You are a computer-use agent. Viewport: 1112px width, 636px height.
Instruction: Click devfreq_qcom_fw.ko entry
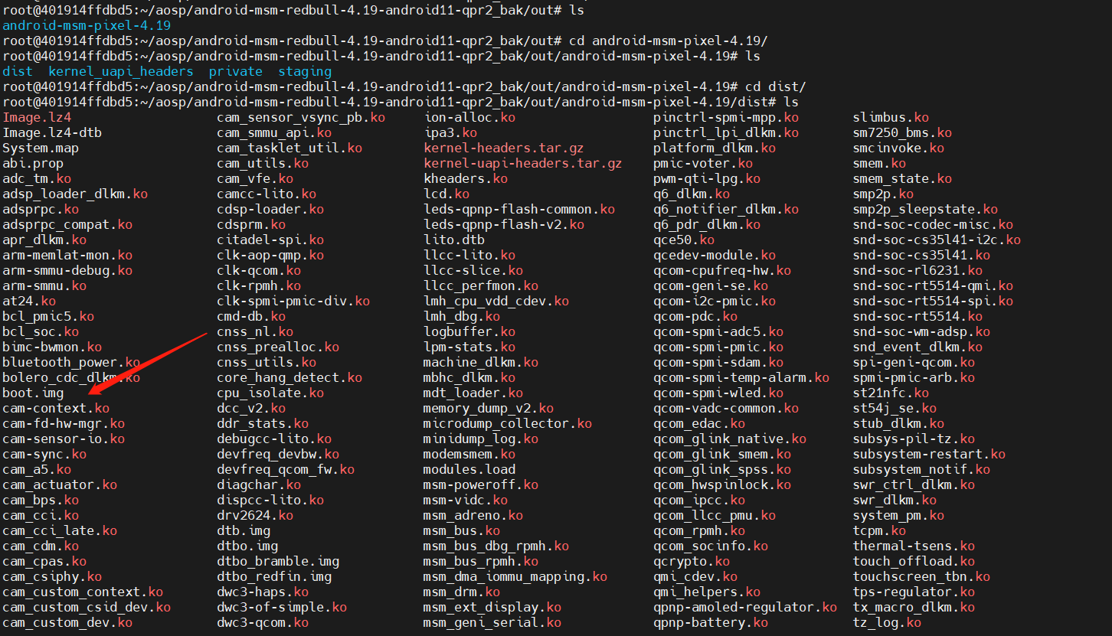[x=286, y=469]
